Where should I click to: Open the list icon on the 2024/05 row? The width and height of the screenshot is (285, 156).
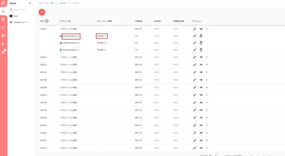(201, 110)
